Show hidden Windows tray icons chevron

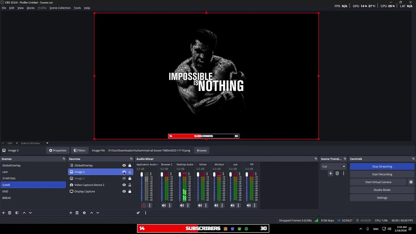pos(361,229)
